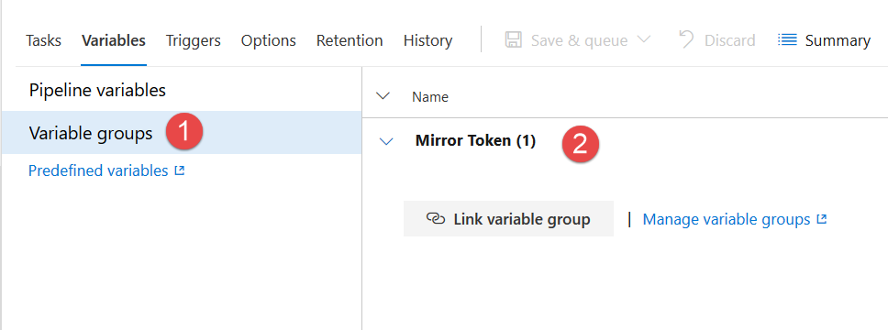888x330 pixels.
Task: Collapse the Mirror Token group chevron
Action: (x=386, y=141)
